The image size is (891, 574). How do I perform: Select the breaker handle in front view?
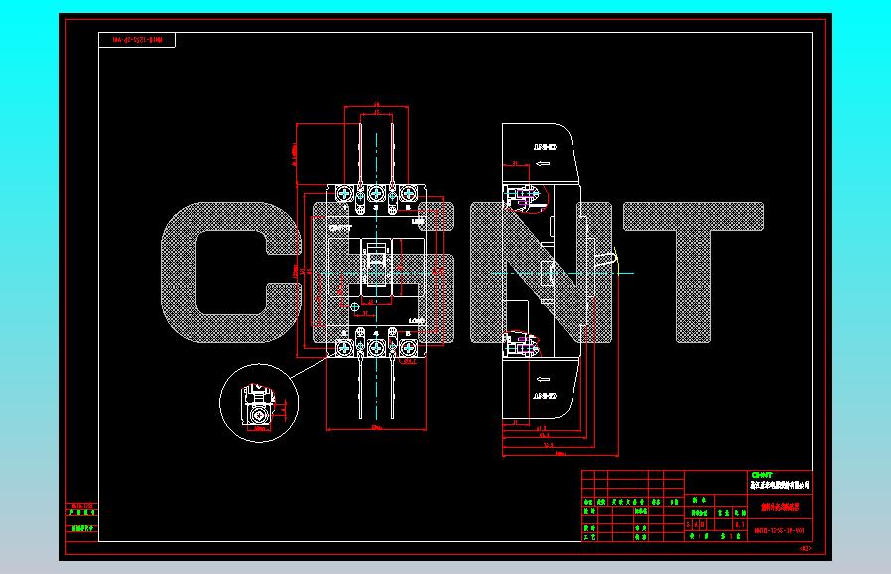pos(376,263)
